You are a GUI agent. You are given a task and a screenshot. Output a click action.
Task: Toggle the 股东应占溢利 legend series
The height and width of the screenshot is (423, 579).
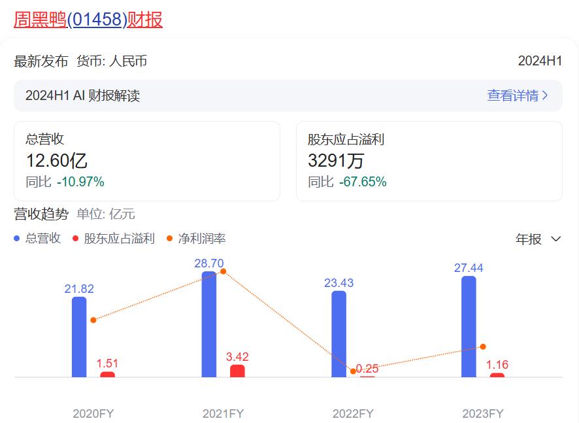(x=119, y=239)
